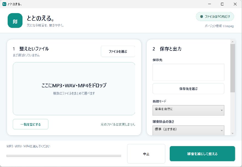Click the MP3・WAV・MP4を選んでください status text

click(x=28, y=146)
